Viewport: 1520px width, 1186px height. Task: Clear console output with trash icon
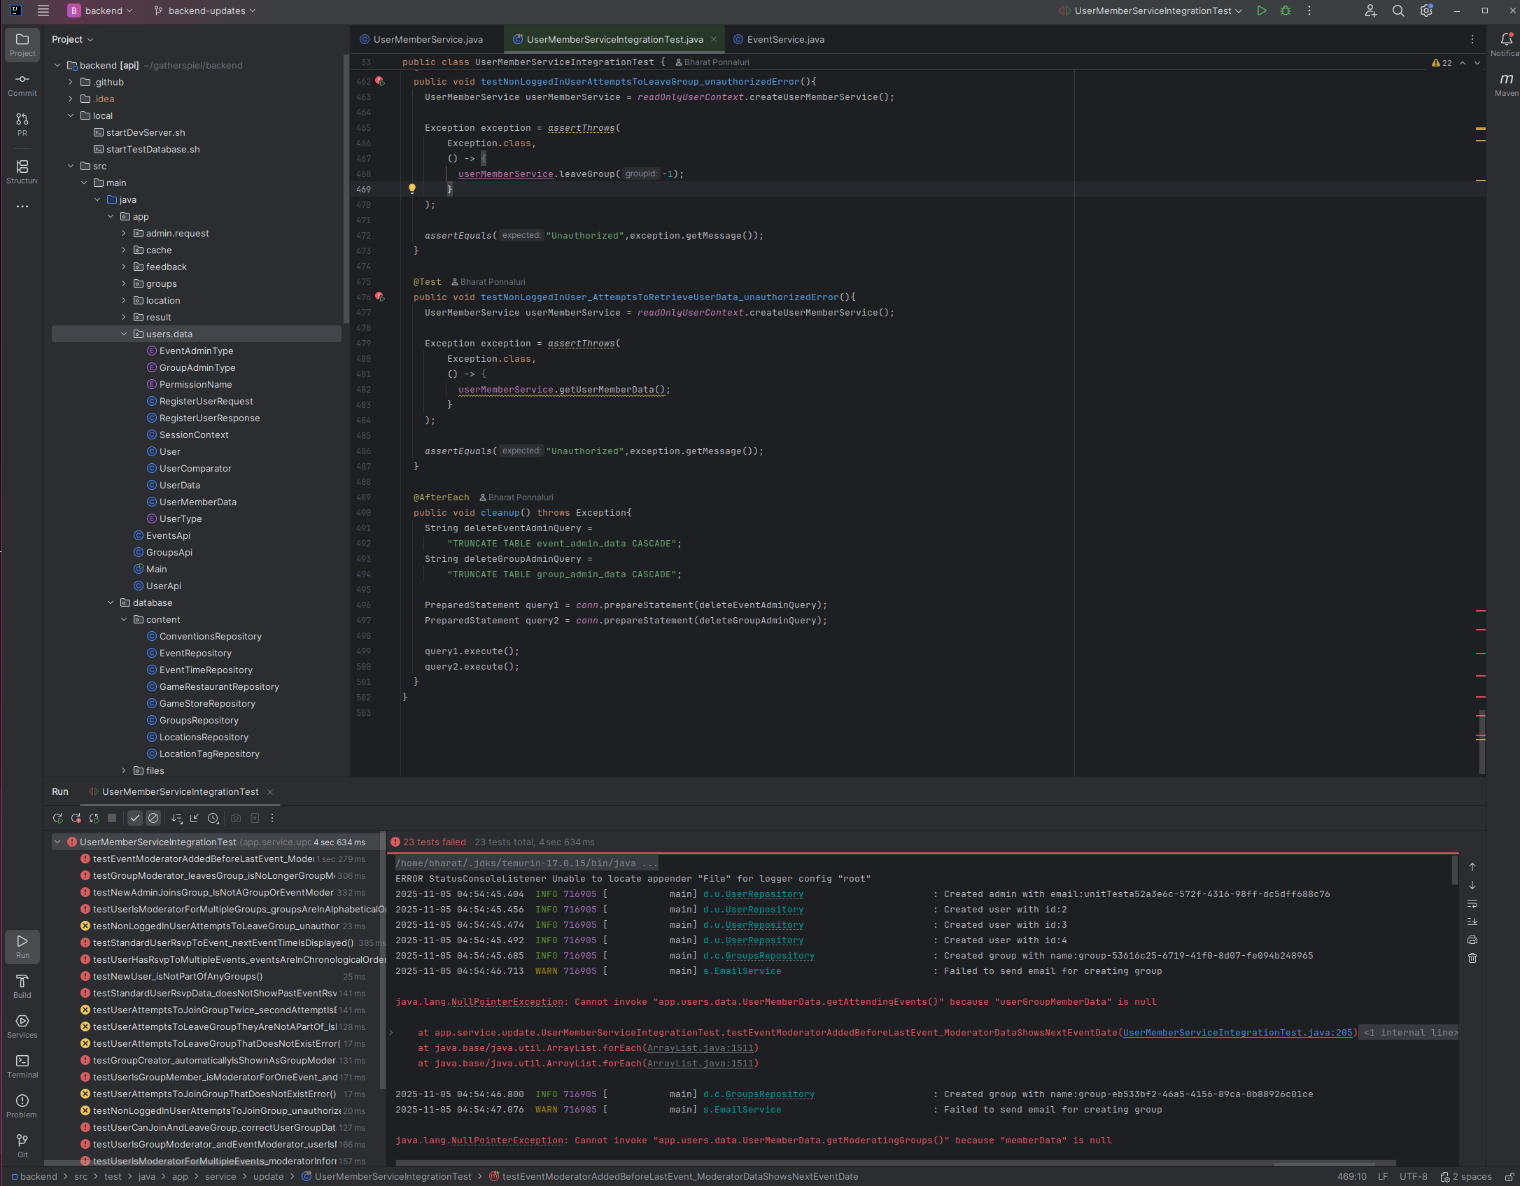(1472, 959)
